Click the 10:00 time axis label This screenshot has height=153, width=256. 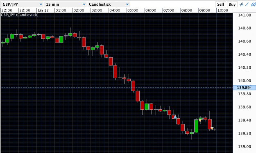click(x=223, y=11)
